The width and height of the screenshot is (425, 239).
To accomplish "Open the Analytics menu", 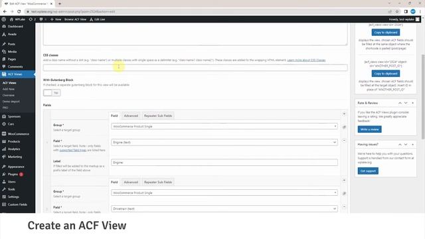I will click(x=14, y=149).
